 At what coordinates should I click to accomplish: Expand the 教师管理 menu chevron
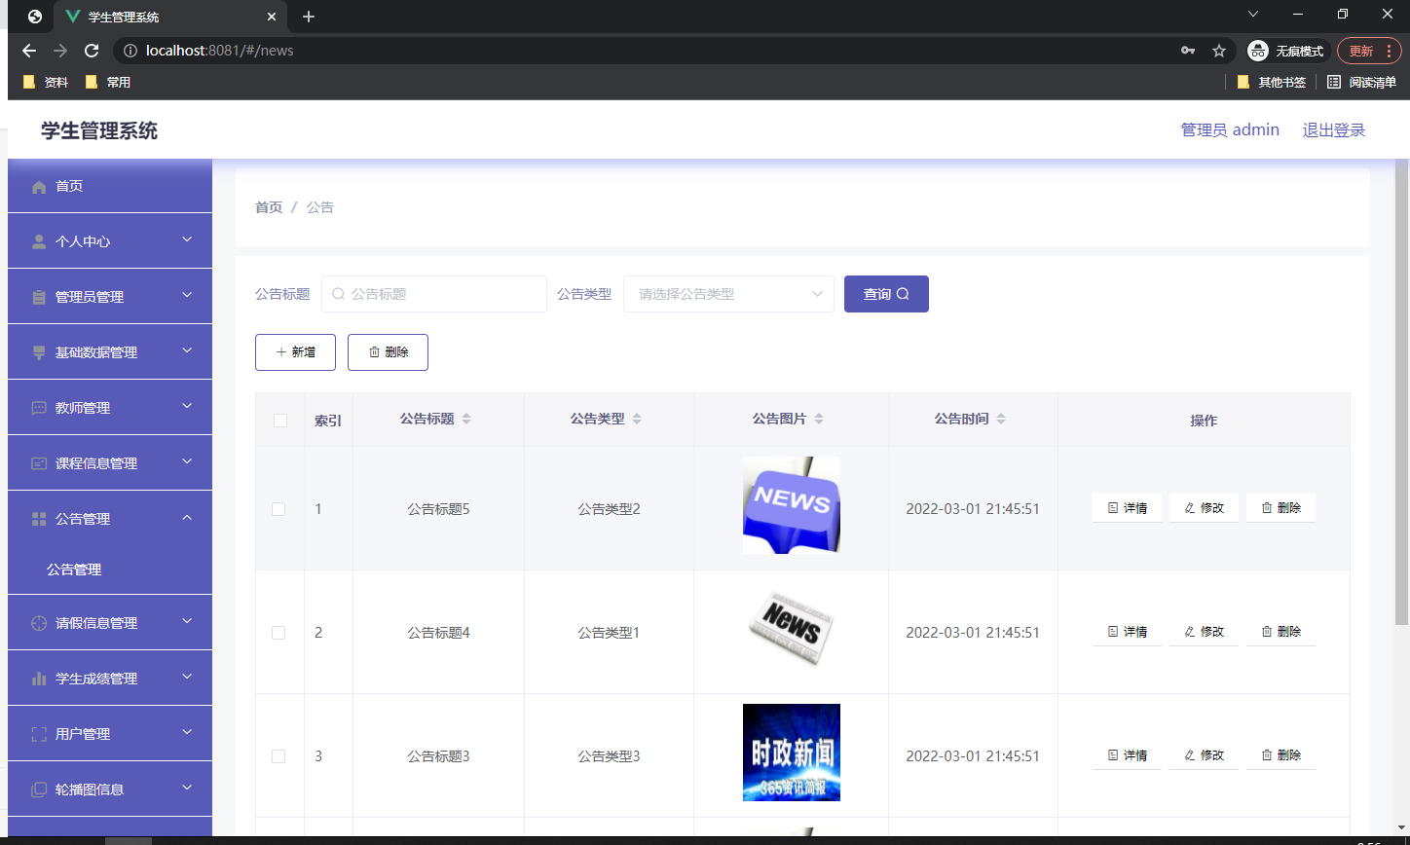(x=188, y=406)
